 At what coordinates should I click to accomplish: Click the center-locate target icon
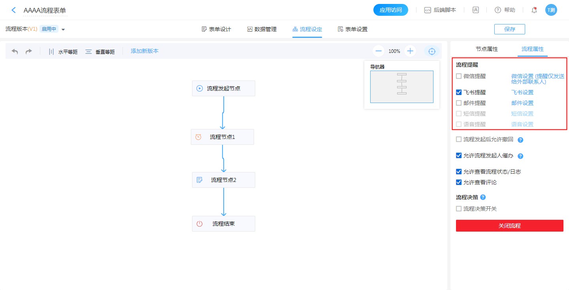coord(432,51)
